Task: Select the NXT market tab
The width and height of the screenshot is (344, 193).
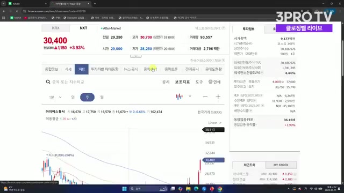Action: (83, 28)
